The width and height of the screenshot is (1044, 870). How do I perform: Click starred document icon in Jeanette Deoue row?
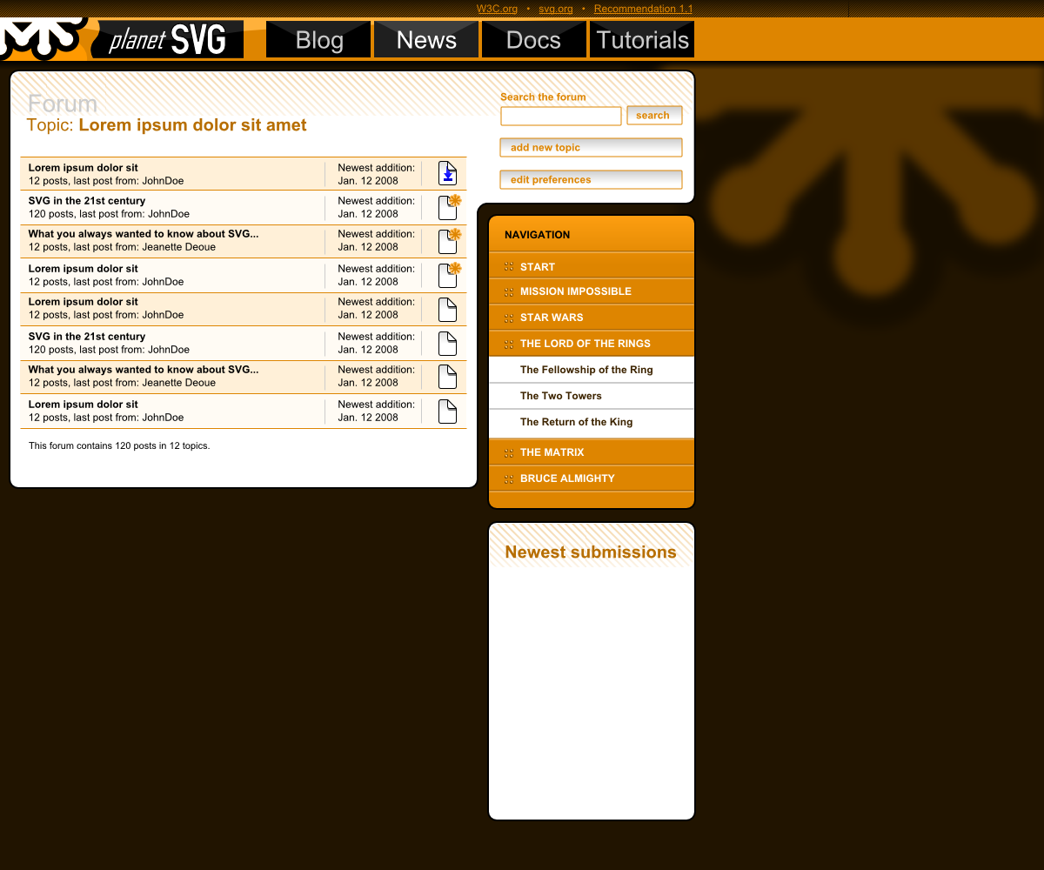coord(448,241)
